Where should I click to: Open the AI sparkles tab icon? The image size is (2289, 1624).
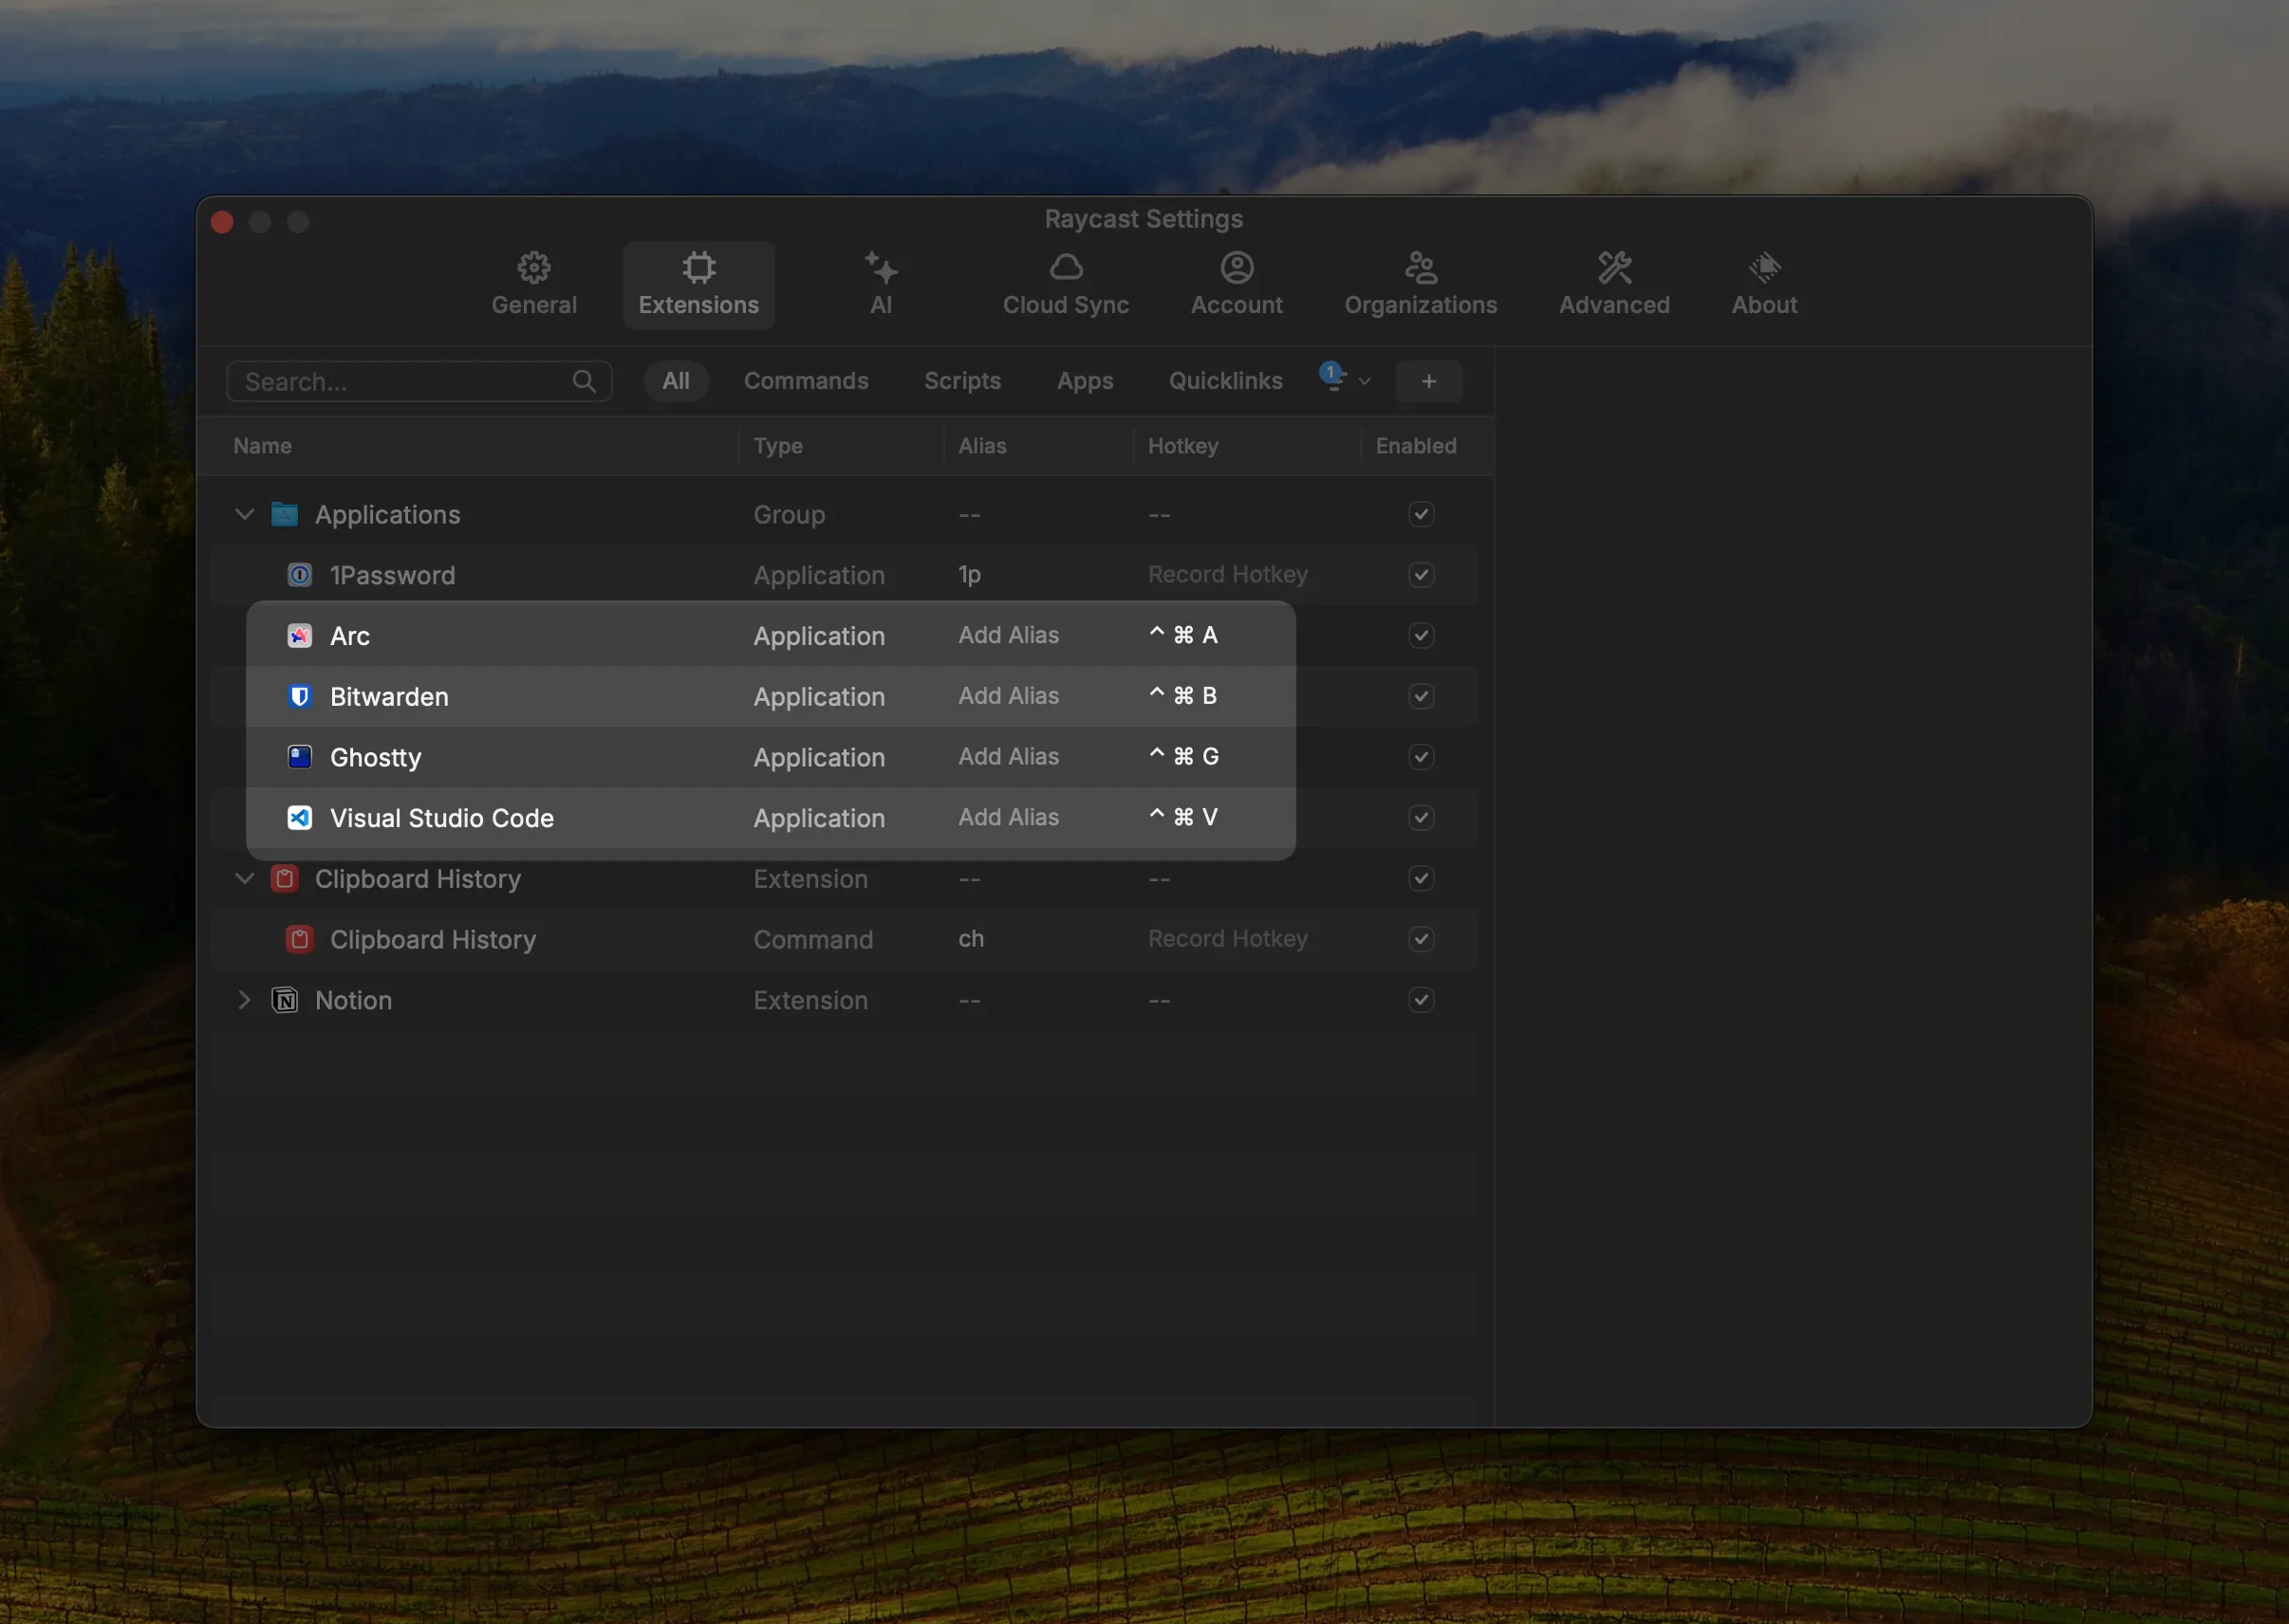tap(881, 268)
